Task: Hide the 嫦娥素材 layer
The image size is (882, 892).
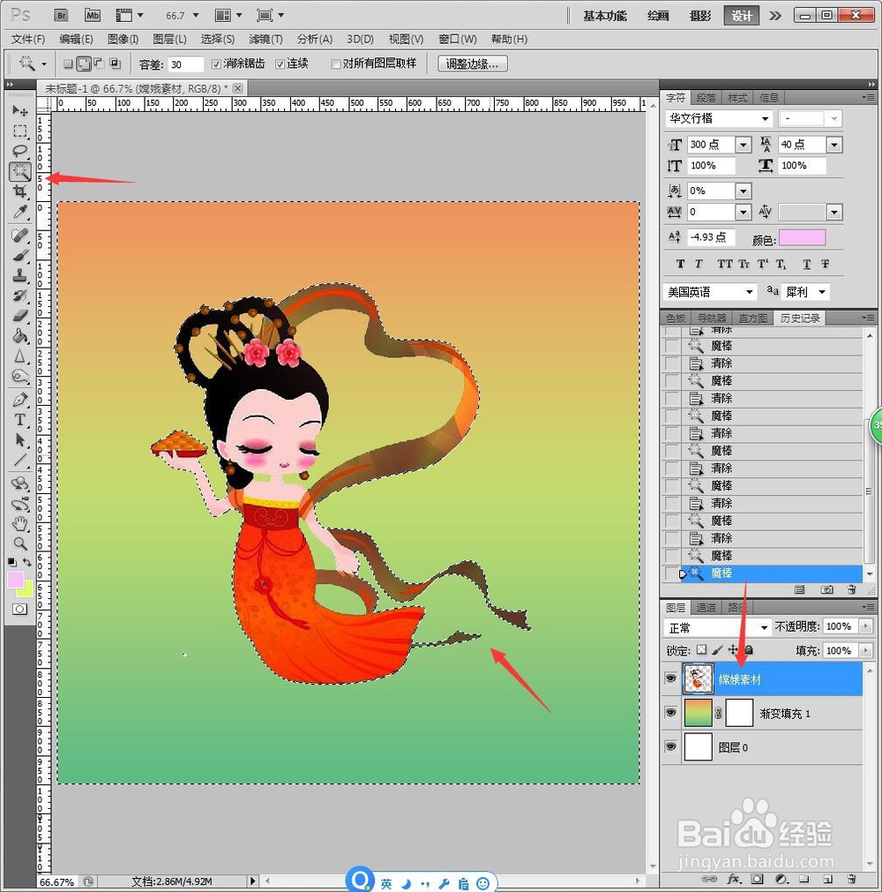Action: coord(671,678)
